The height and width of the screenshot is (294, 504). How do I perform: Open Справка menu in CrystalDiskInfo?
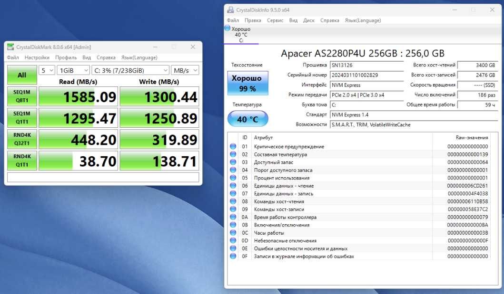329,20
